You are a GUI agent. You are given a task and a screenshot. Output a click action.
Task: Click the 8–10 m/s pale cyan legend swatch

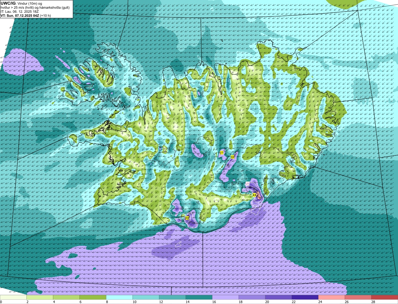(x=119, y=297)
